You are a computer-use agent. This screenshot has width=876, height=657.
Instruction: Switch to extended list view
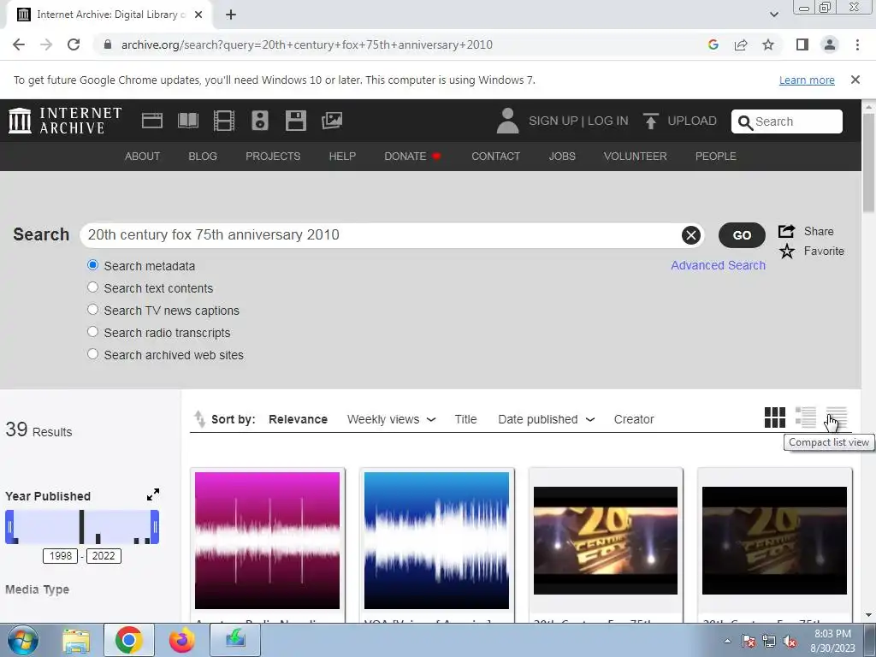[806, 417]
